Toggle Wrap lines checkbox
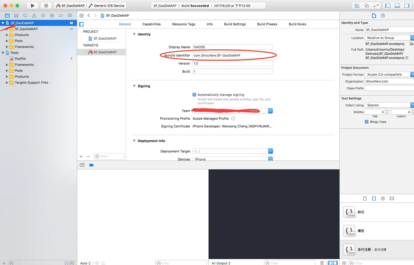 tap(367, 122)
